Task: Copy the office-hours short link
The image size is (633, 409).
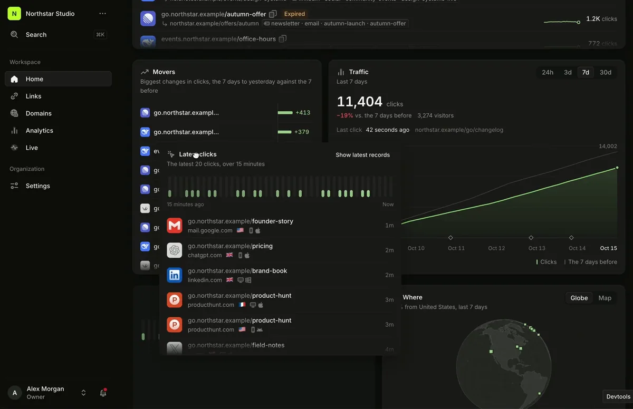Action: [283, 39]
